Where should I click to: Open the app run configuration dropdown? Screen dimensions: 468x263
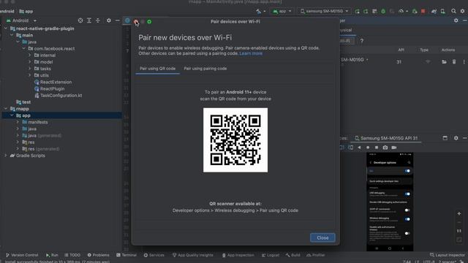click(282, 12)
